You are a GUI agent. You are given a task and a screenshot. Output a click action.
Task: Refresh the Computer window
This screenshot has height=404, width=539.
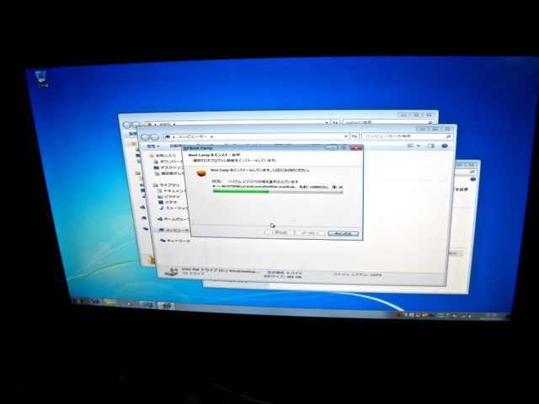(x=355, y=136)
